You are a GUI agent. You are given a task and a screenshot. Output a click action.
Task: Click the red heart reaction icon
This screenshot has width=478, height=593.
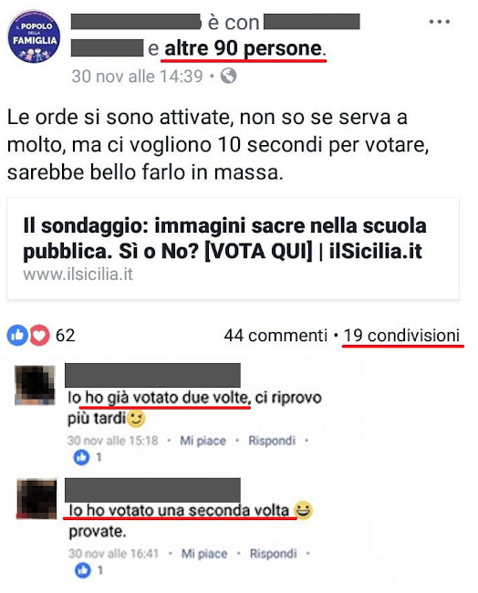(x=39, y=335)
